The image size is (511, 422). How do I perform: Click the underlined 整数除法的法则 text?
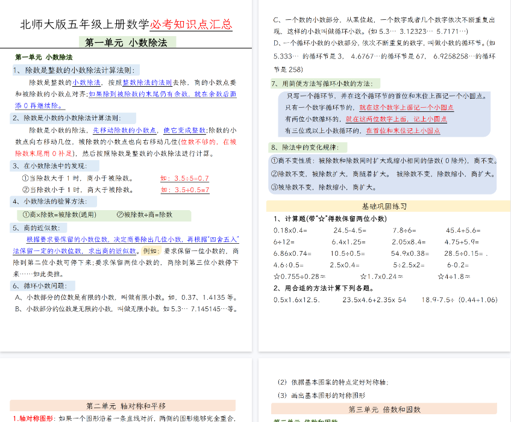148,82
